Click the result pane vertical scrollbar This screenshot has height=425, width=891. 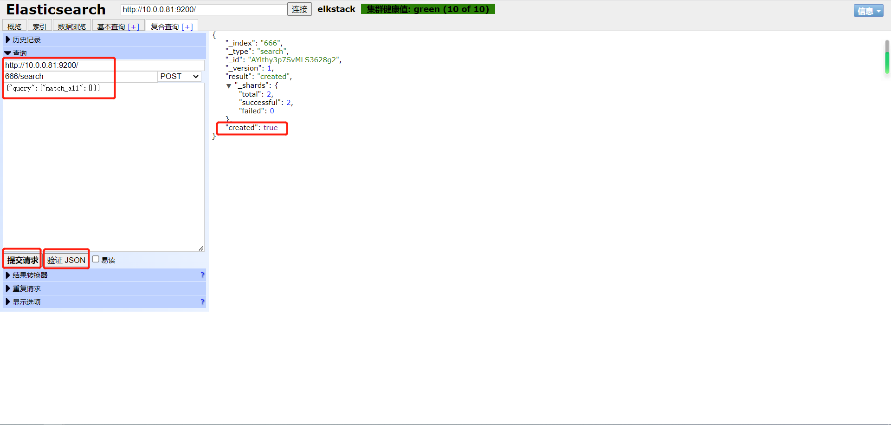887,57
